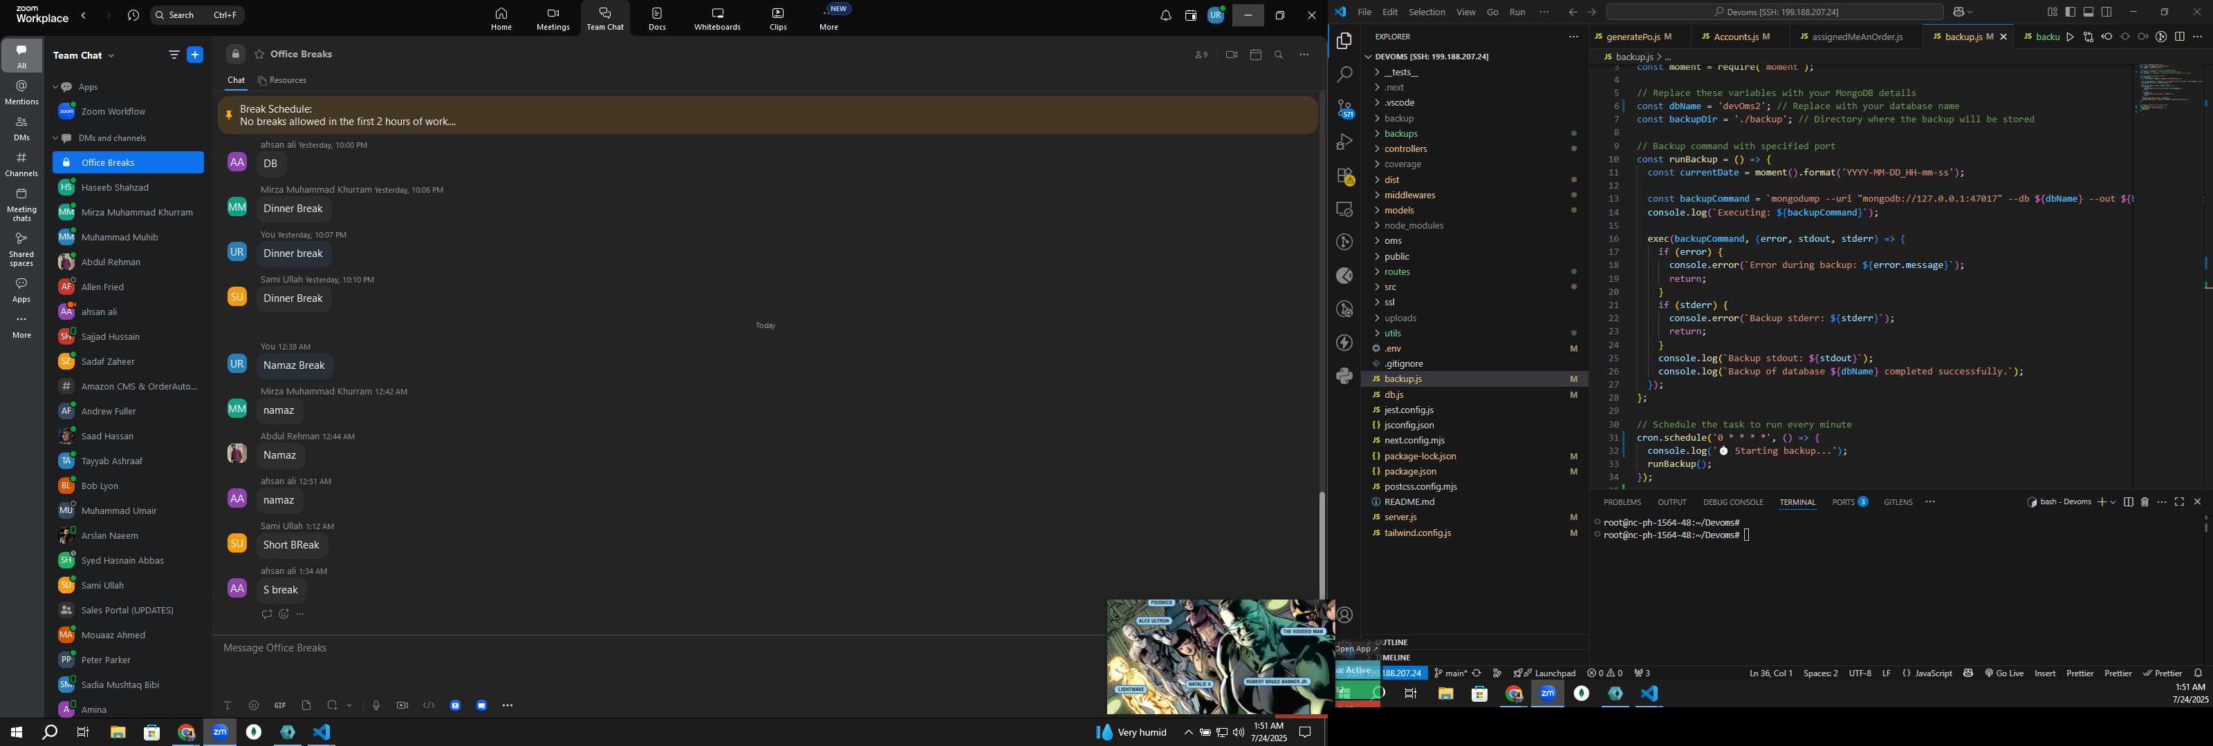The image size is (2213, 746).
Task: Open emoji picker in message toolbar
Action: pos(253,705)
